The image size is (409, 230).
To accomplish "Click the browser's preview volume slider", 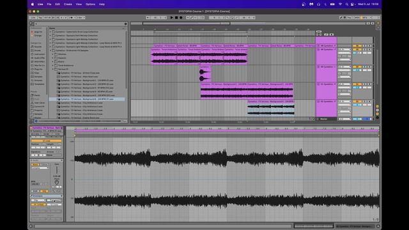I will click(79, 121).
